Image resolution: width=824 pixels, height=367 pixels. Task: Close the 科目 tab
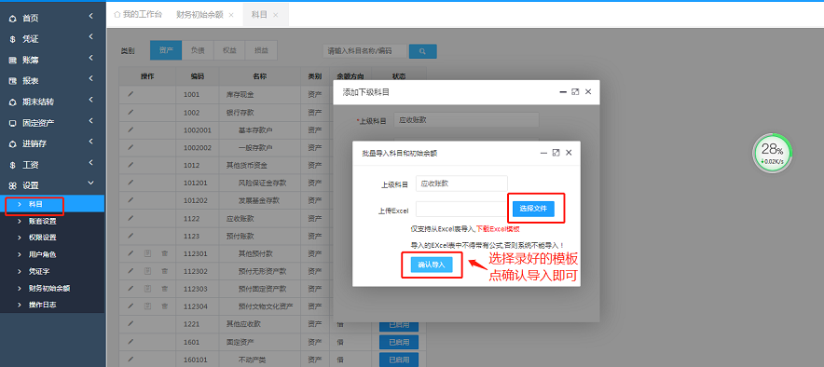click(x=275, y=15)
